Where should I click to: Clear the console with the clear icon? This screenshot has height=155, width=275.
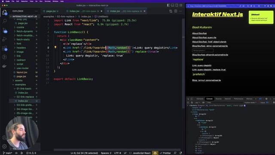pos(192,102)
